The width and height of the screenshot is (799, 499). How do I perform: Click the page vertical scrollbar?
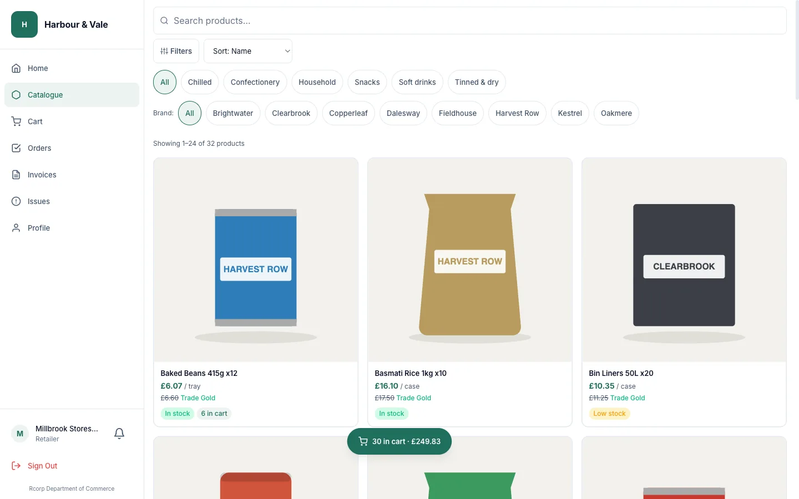point(797,50)
